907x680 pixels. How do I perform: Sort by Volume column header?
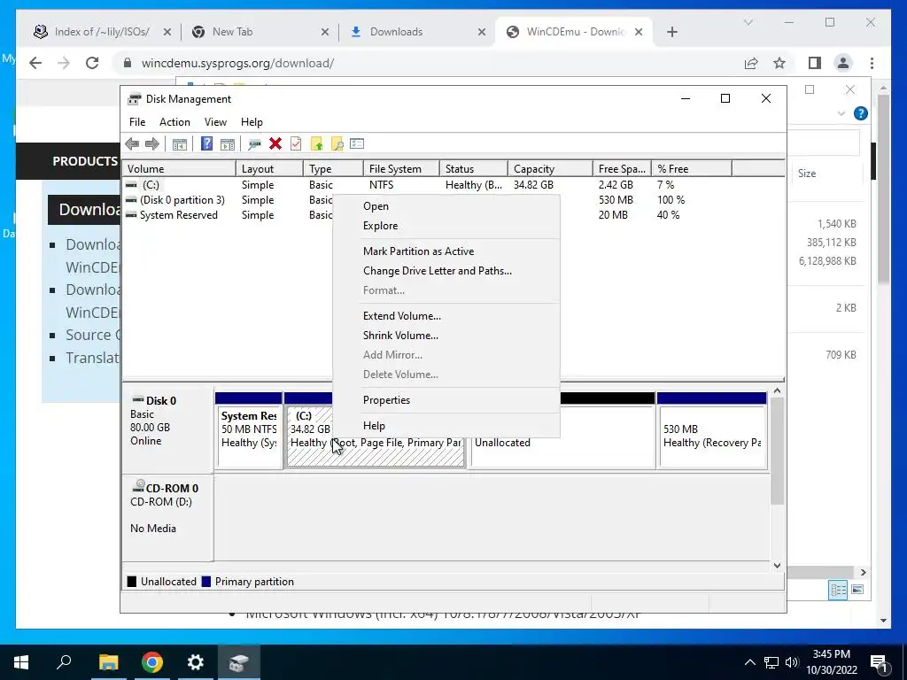179,169
